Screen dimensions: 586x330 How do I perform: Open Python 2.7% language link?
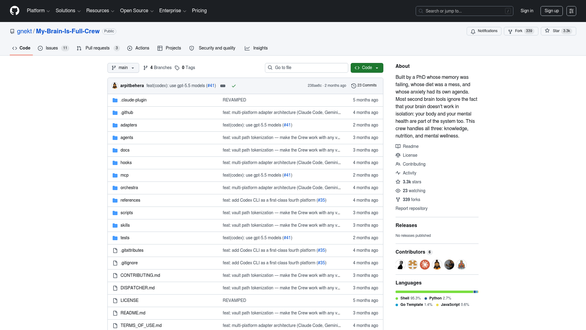click(438, 299)
